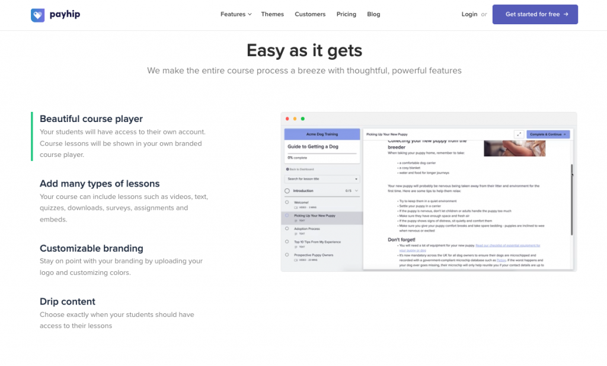Click the fullscreen expand icon in course player
The image size is (607, 366).
click(519, 134)
